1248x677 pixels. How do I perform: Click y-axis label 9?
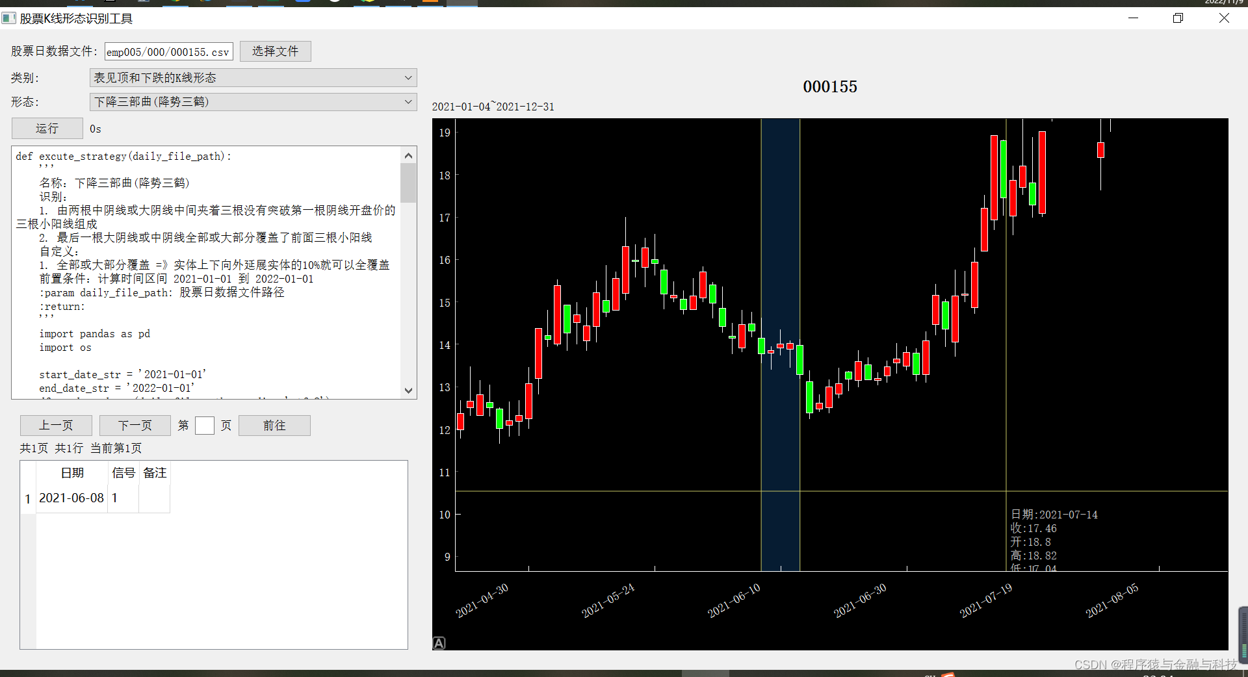447,557
